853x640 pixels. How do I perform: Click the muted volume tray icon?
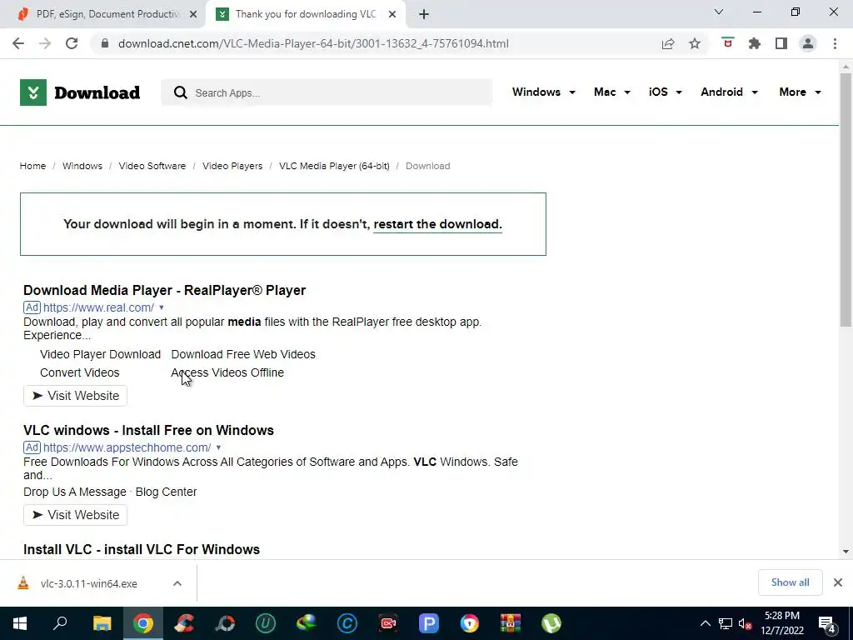pyautogui.click(x=745, y=623)
